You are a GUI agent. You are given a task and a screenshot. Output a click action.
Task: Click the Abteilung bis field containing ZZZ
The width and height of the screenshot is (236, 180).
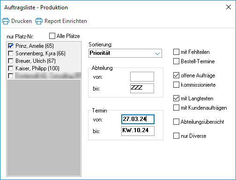click(x=142, y=88)
